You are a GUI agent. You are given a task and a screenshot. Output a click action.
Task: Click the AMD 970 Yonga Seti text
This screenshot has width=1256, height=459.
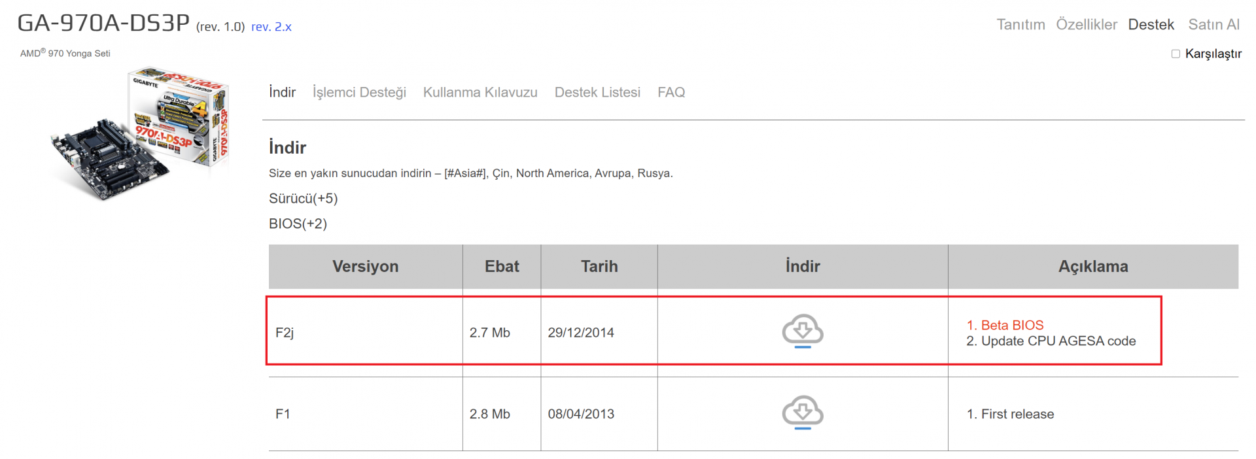65,53
